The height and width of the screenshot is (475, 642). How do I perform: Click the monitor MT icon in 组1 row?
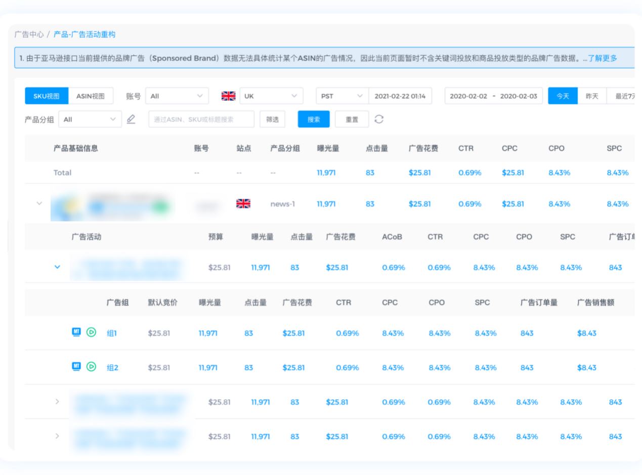[76, 332]
